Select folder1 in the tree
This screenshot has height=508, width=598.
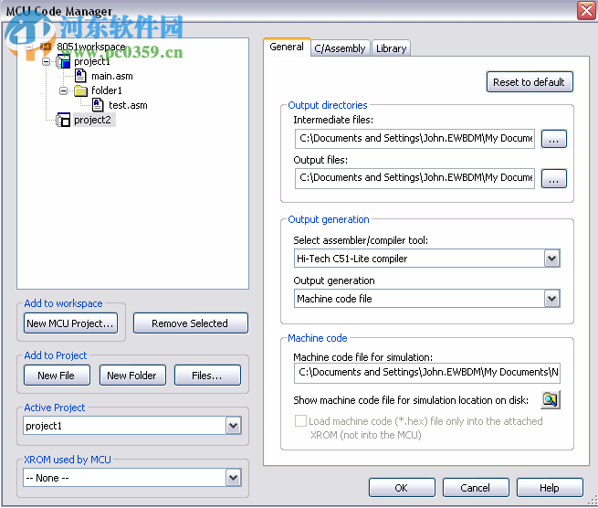[107, 90]
